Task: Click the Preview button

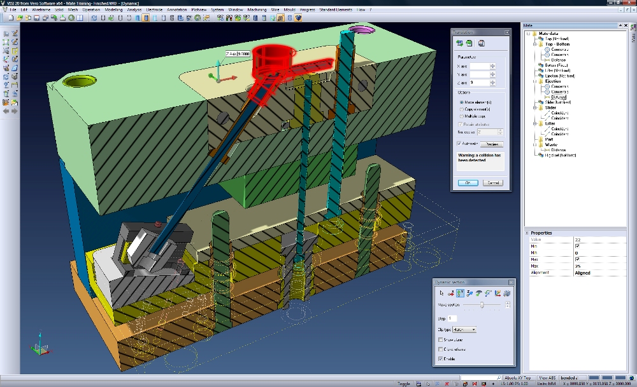Action: tap(492, 144)
